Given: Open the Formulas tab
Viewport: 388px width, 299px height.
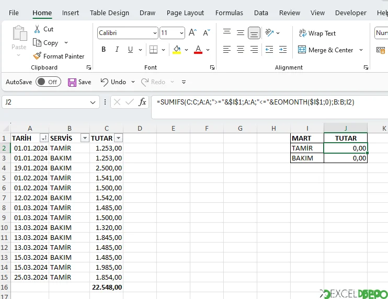Looking at the screenshot, I should [x=229, y=13].
